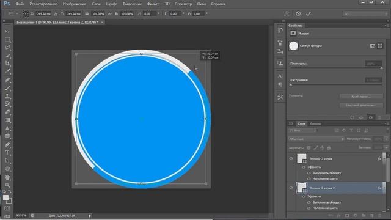Open the blend mode dropdown
Viewport: 391px width, 220px height.
coord(316,139)
